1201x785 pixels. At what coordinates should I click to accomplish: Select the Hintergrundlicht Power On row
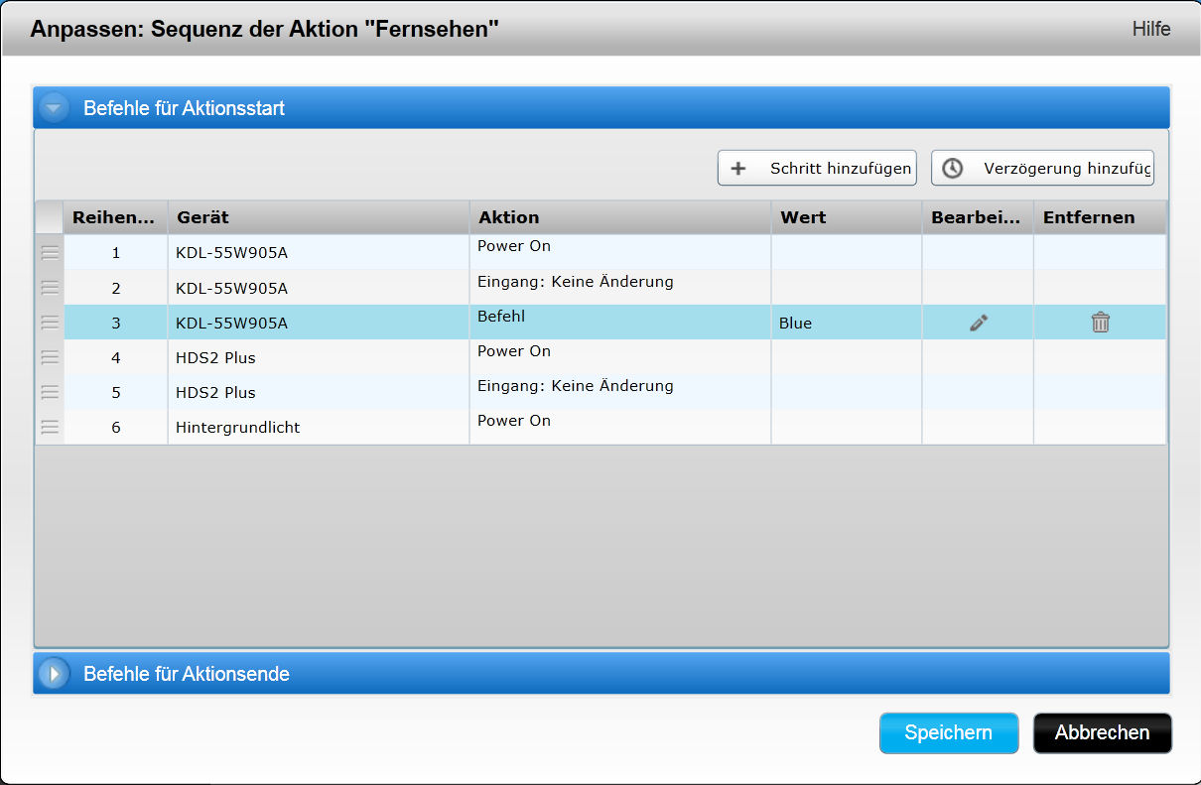click(318, 428)
